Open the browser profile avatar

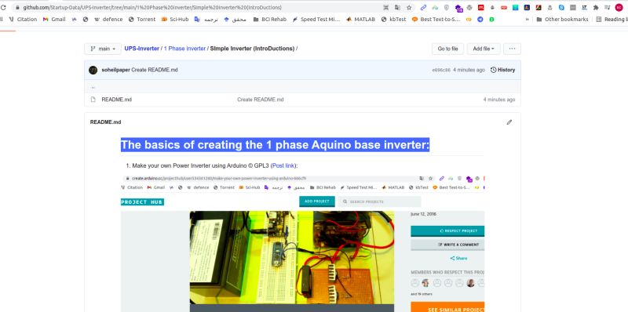click(619, 7)
